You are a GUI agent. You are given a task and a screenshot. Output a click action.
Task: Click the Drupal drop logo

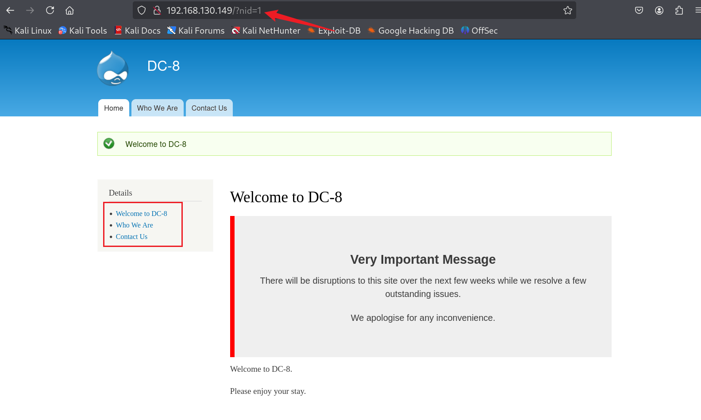113,69
